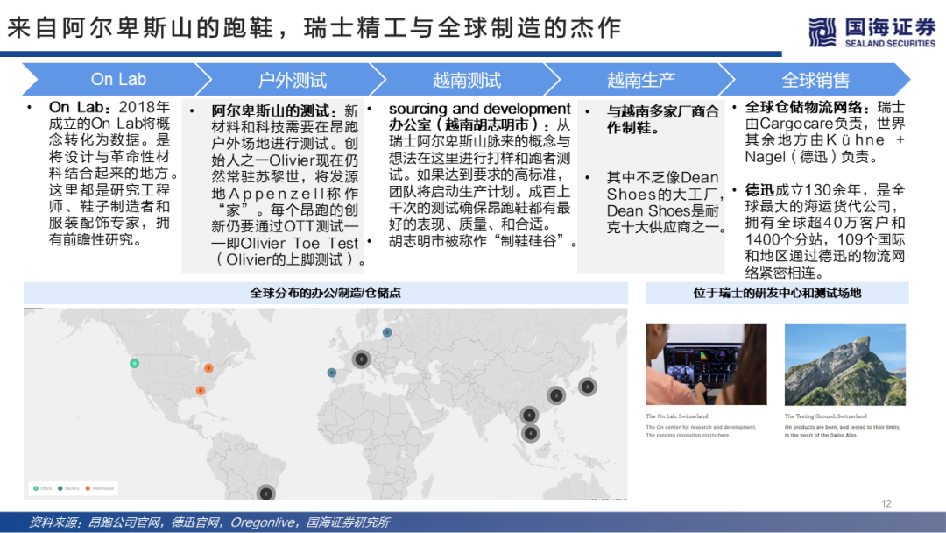Click the 位于瑞士的研发中心和测试场地 header
This screenshot has width=946, height=533.
(x=777, y=293)
